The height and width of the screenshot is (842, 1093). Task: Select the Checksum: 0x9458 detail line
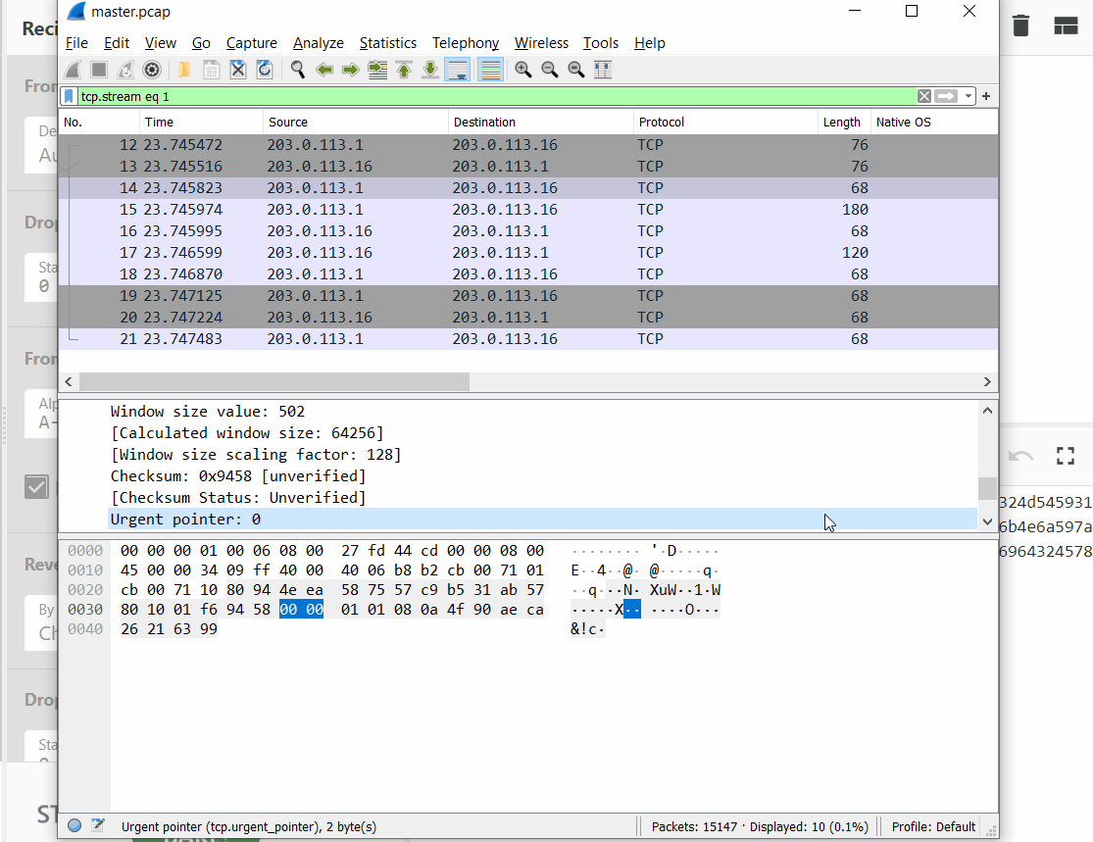click(237, 476)
